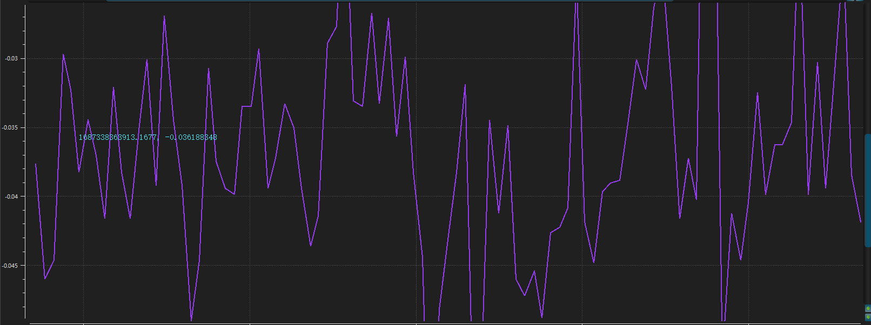871x325 pixels.
Task: Click the first deep trough below -0.045
Action: [191, 320]
